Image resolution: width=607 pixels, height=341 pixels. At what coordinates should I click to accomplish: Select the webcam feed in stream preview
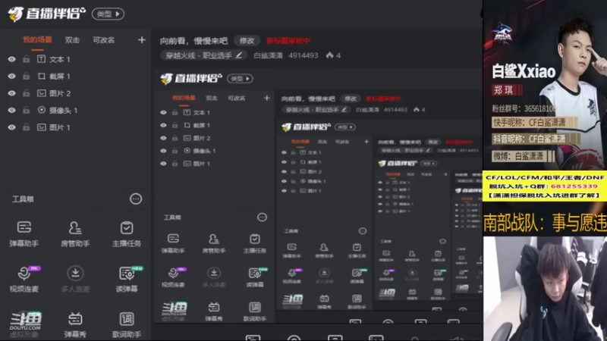pyautogui.click(x=545, y=289)
